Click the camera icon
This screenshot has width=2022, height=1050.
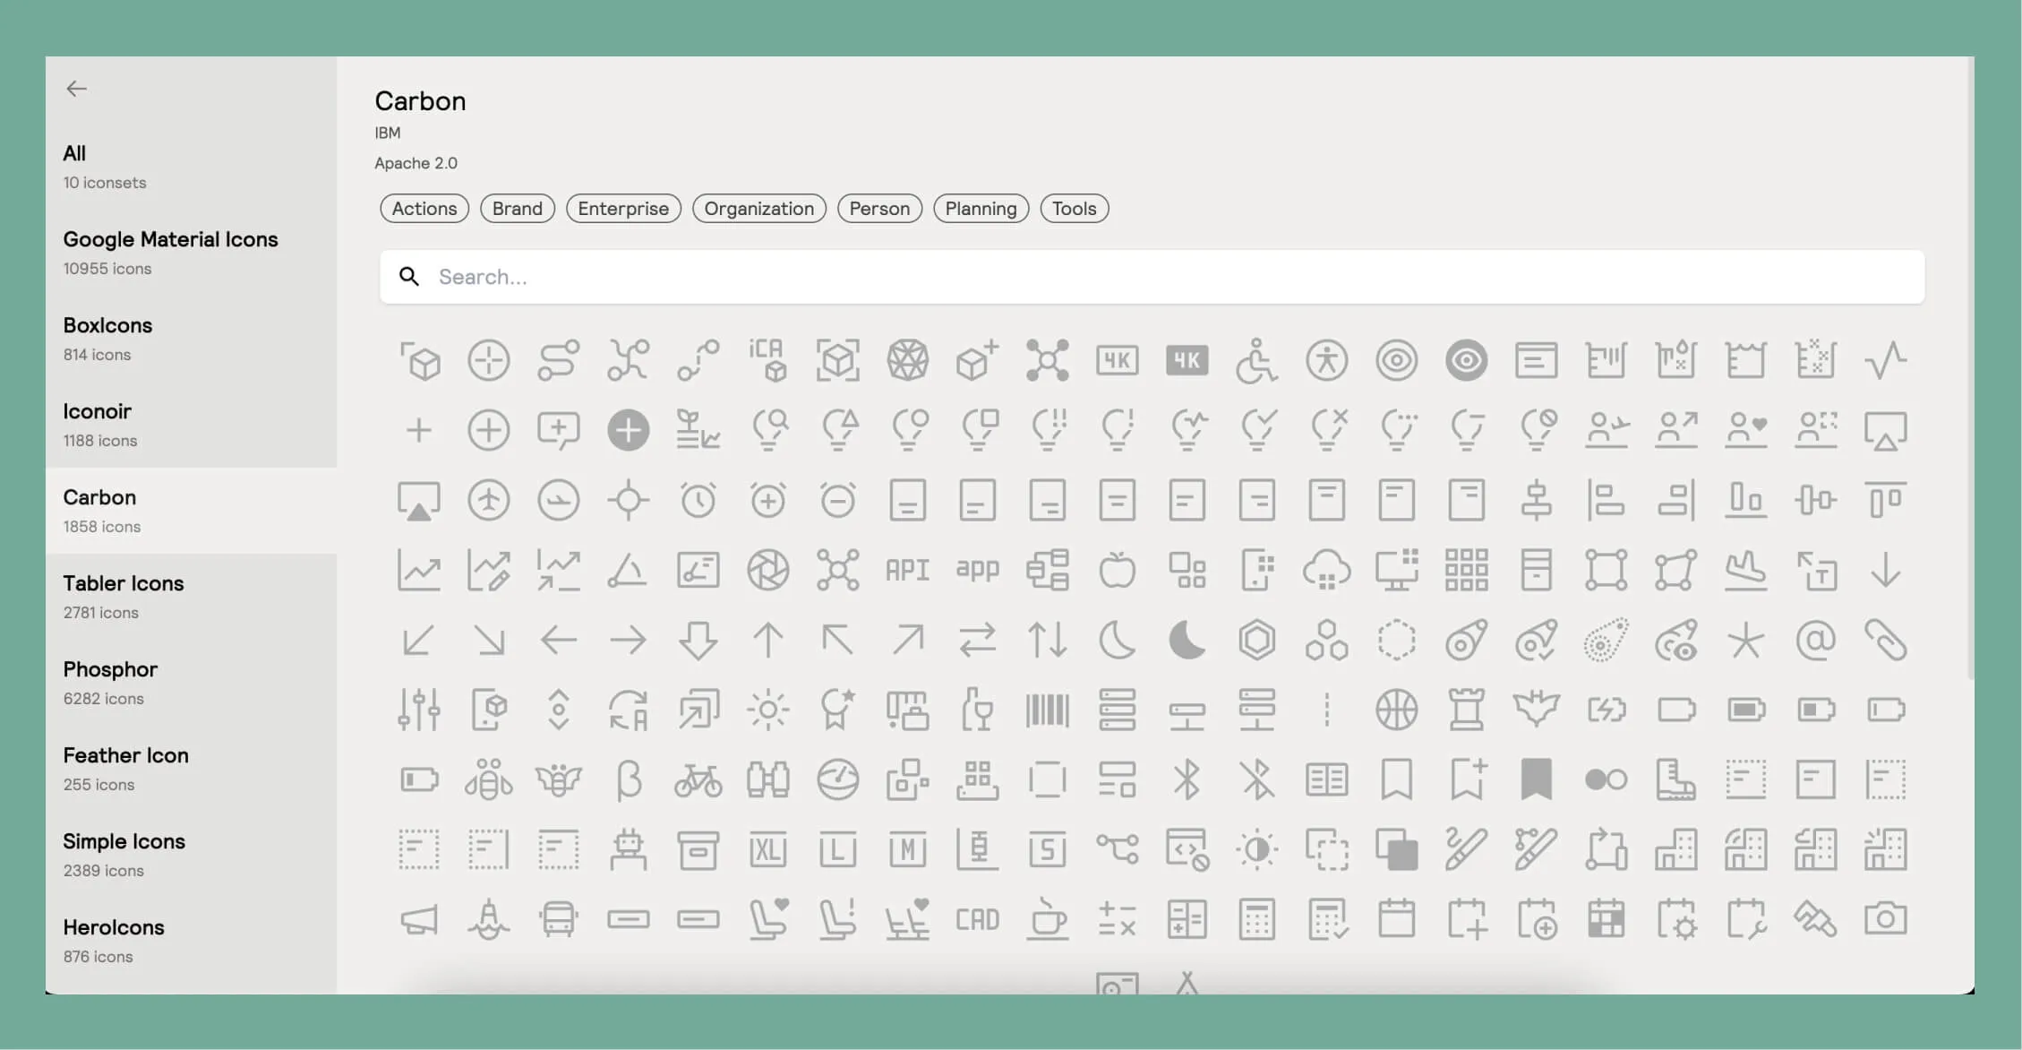point(1887,918)
